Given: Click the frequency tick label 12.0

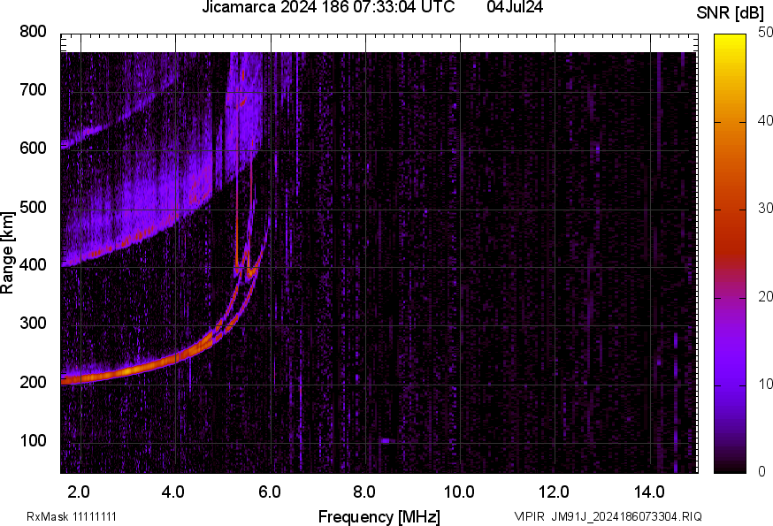Looking at the screenshot, I should (x=555, y=492).
